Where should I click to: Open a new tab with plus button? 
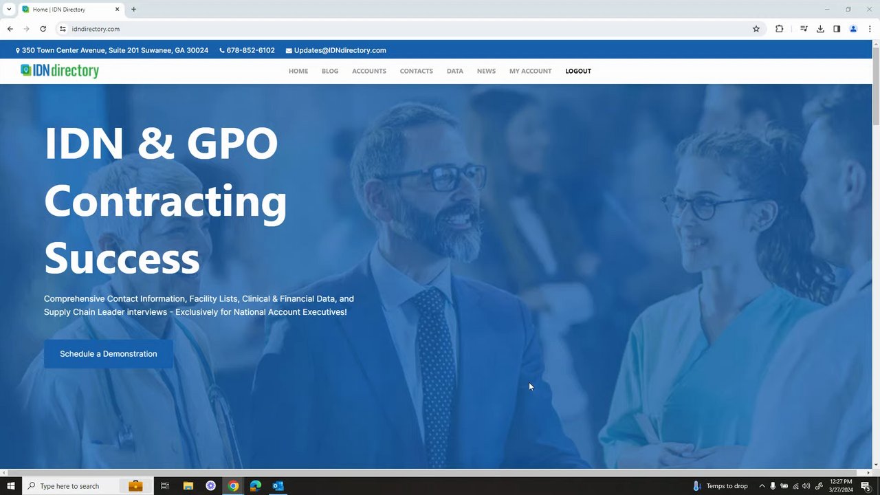pyautogui.click(x=133, y=10)
